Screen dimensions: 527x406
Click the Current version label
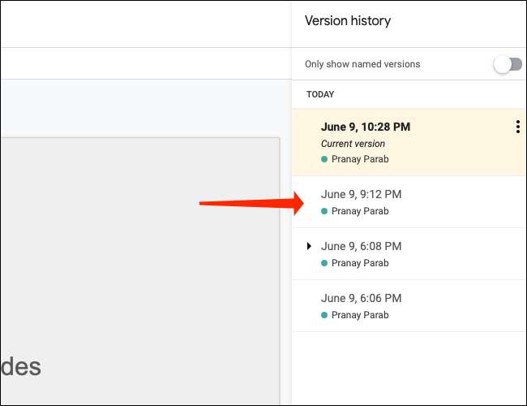click(353, 144)
